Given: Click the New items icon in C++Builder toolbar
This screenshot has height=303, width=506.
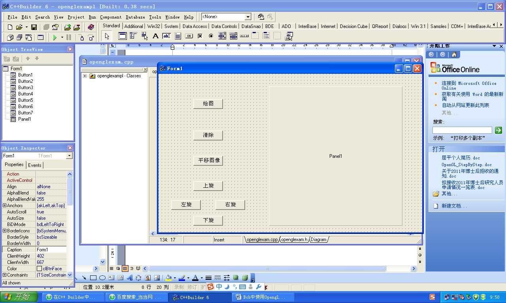Looking at the screenshot, I should 10,27.
